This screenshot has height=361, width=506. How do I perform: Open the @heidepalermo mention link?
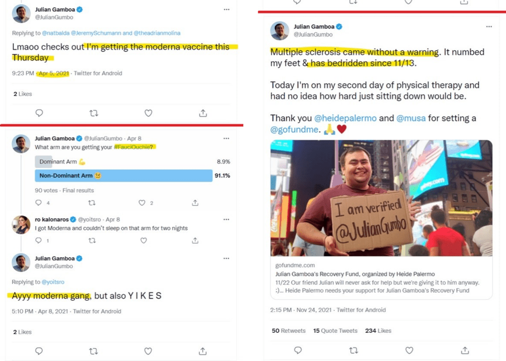tap(345, 118)
